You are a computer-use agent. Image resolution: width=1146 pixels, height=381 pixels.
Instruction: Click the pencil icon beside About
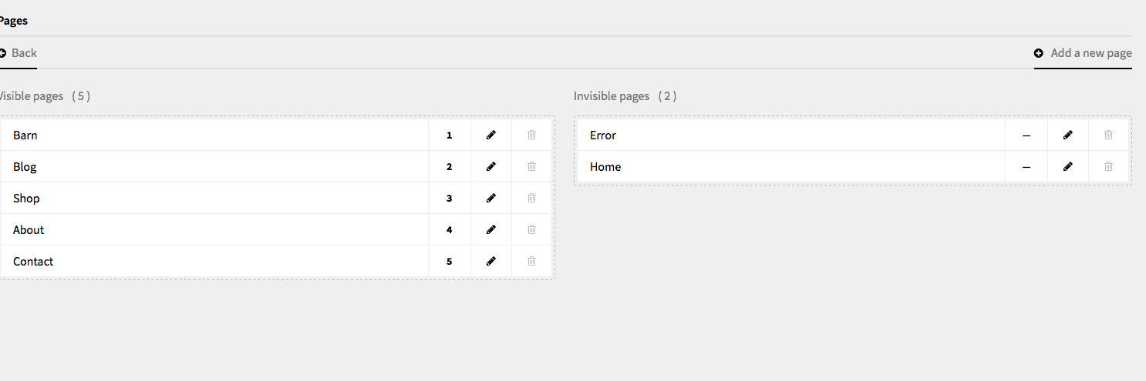click(x=491, y=229)
